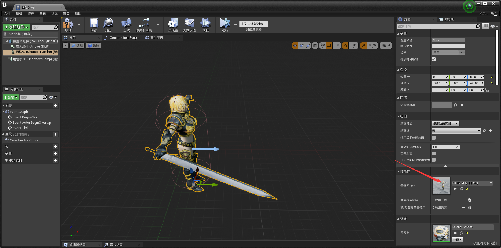501x248 pixels.
Task: Add new variable with 变量 plus button
Action: point(56,153)
